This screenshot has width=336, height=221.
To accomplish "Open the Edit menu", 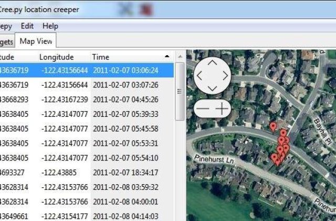I will click(27, 26).
